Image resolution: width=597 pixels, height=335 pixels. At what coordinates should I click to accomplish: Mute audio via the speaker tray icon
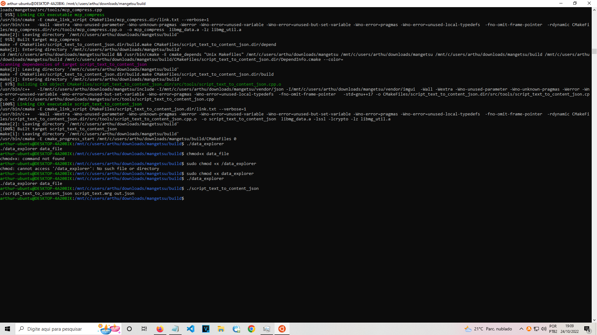click(x=544, y=329)
